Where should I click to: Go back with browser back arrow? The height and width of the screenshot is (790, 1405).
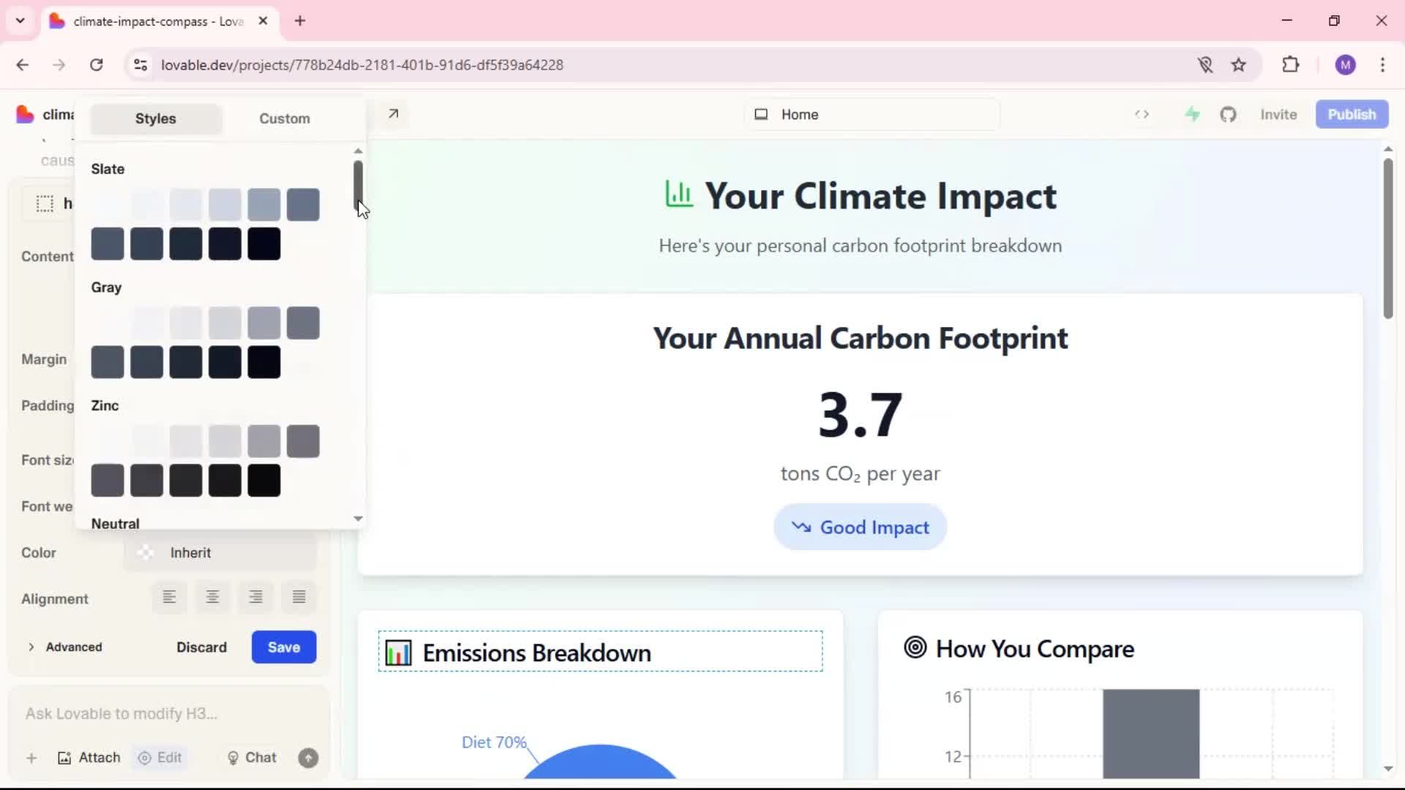click(23, 64)
